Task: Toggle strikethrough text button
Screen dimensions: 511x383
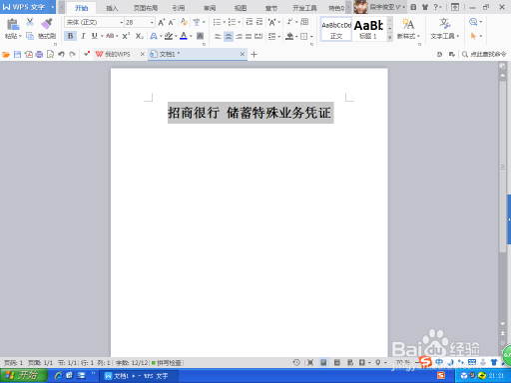Action: (110, 36)
